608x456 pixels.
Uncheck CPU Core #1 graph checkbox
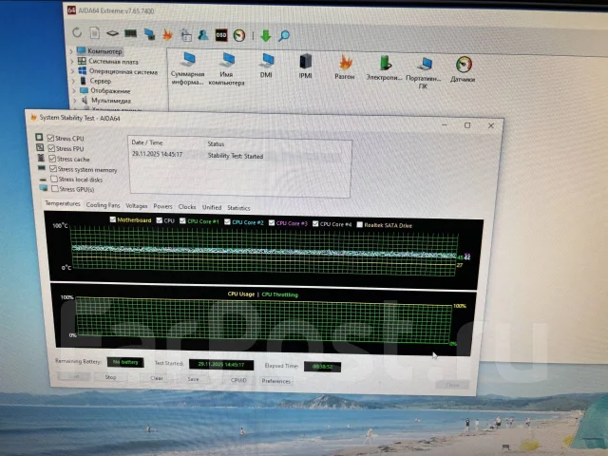click(182, 220)
